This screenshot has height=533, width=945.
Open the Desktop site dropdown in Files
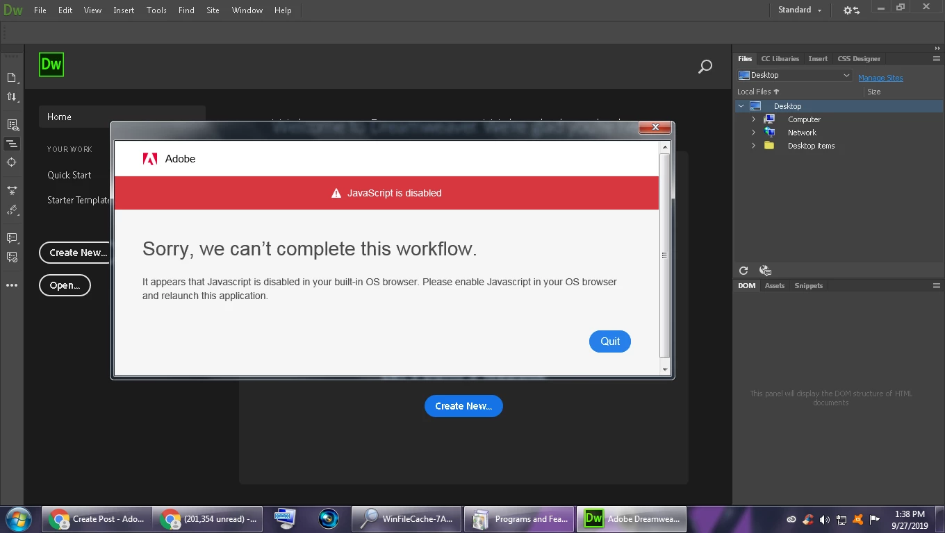coord(795,75)
